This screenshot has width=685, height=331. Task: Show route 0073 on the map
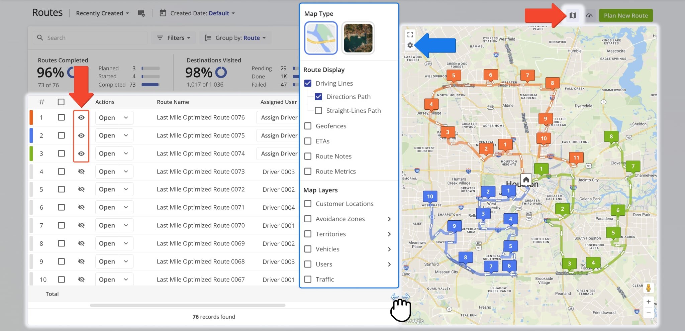tap(81, 172)
